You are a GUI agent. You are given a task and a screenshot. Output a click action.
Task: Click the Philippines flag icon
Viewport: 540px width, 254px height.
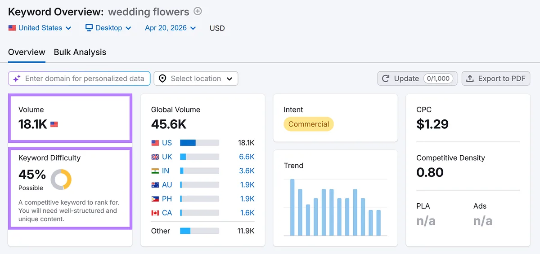(x=155, y=198)
